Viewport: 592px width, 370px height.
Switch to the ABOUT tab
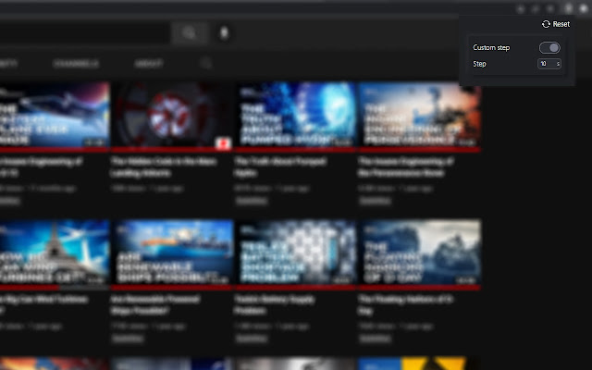(149, 64)
